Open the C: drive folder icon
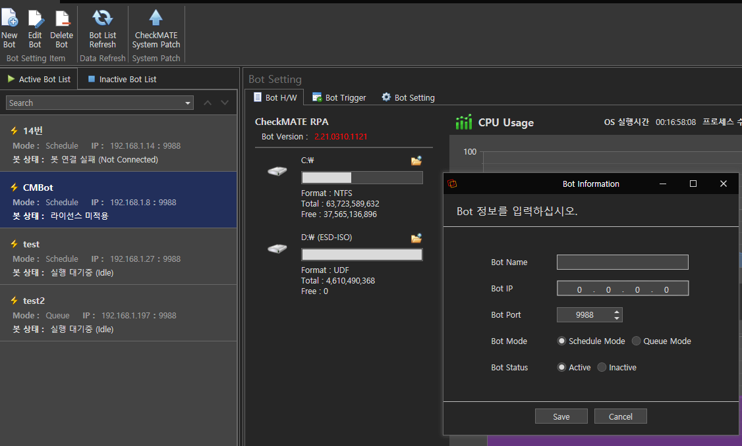Viewport: 742px width, 446px height. click(416, 161)
